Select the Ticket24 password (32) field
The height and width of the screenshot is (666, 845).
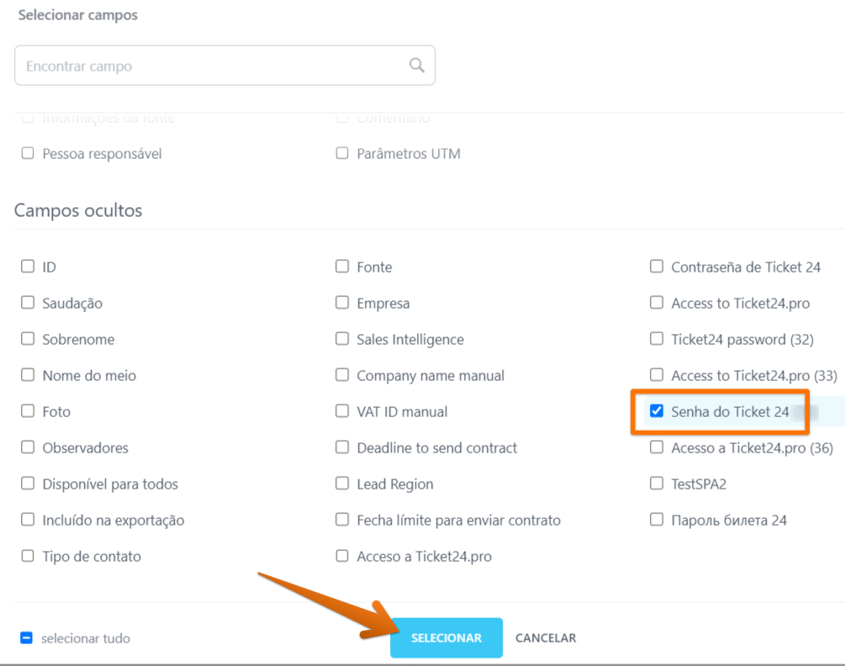pos(657,338)
